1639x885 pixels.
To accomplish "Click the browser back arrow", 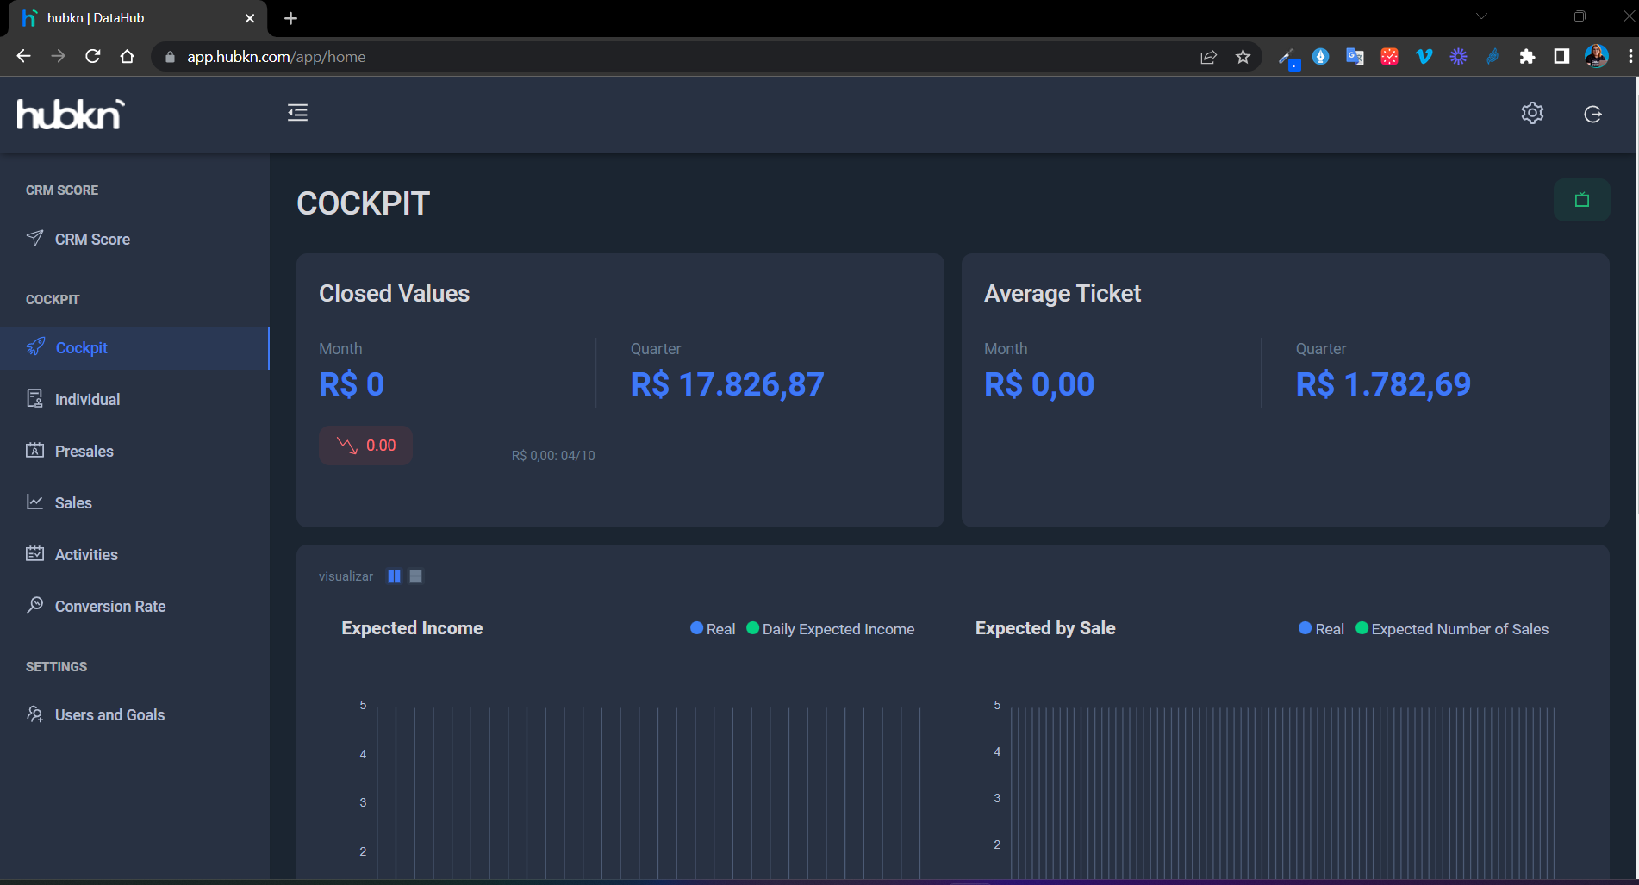I will (23, 56).
